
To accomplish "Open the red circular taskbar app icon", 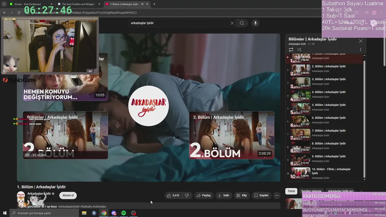I will (134, 213).
